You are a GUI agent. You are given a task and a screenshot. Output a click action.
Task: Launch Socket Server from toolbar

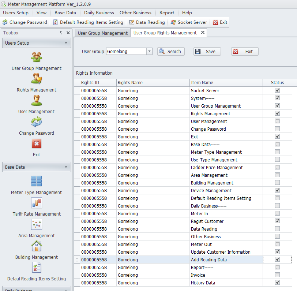coord(189,22)
